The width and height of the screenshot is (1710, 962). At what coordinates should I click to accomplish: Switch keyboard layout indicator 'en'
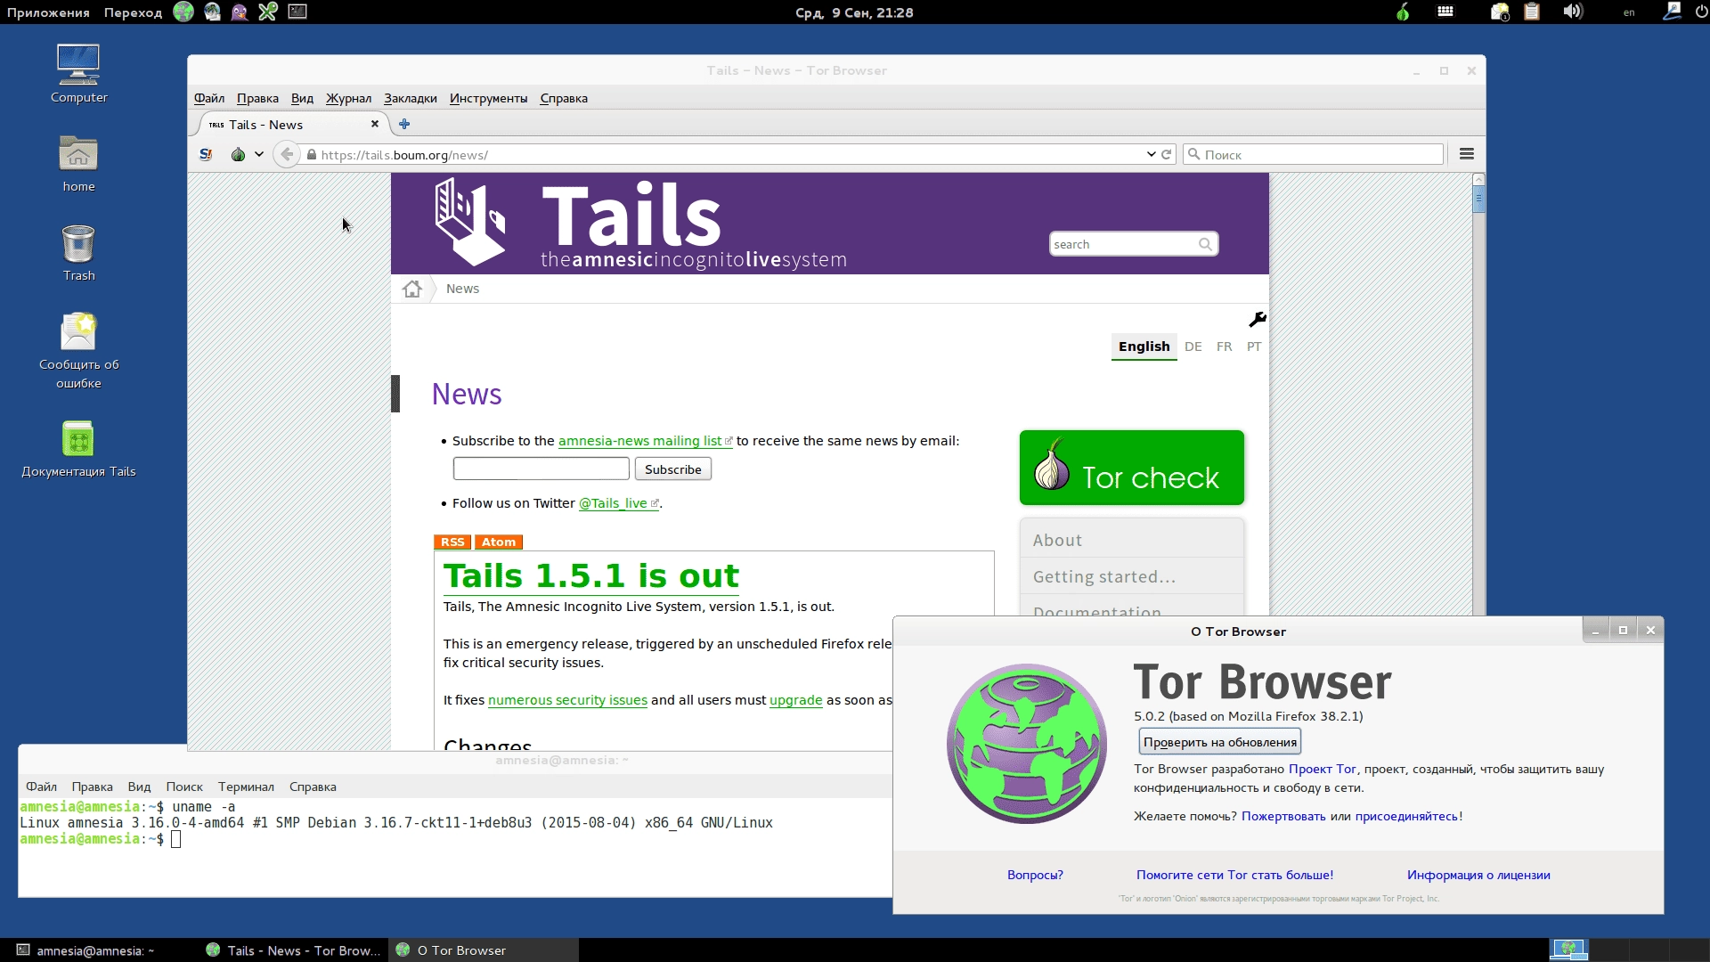pyautogui.click(x=1629, y=12)
